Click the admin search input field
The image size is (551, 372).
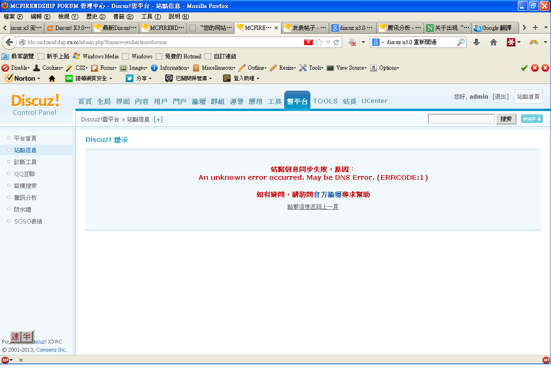[461, 119]
